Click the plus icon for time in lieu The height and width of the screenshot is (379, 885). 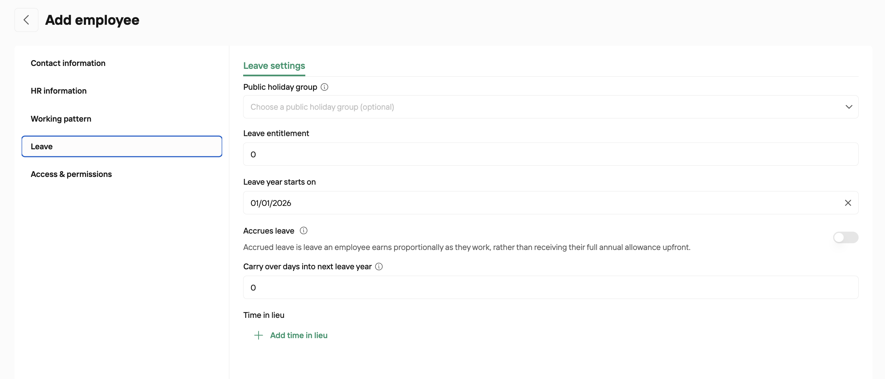pyautogui.click(x=258, y=335)
